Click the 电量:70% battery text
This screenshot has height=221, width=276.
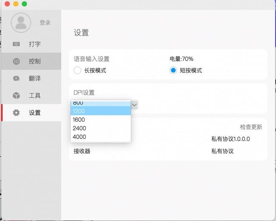point(182,59)
